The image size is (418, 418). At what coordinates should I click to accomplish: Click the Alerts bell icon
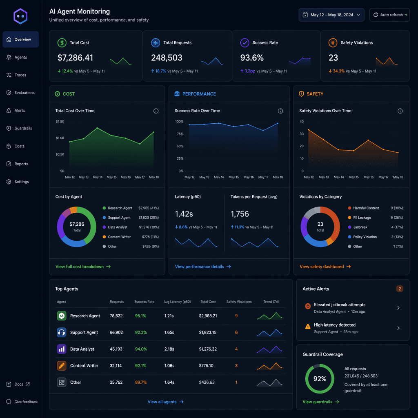(x=9, y=110)
